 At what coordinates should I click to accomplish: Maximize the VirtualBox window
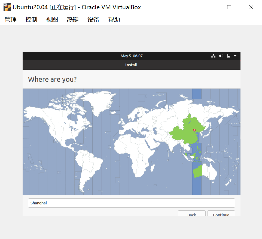tap(229, 7)
